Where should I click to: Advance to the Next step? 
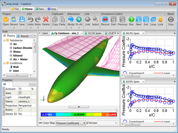pos(139,21)
